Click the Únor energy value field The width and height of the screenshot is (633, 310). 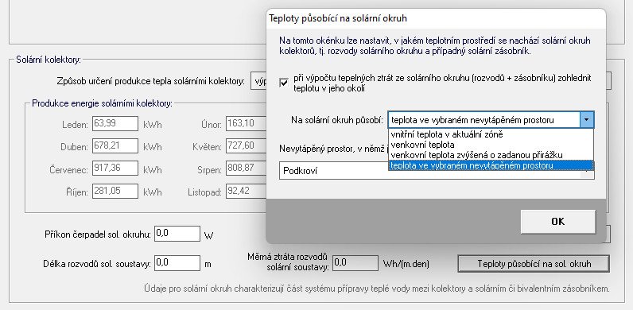tap(247, 124)
